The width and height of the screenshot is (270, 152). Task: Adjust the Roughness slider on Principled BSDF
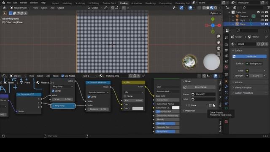point(167,131)
